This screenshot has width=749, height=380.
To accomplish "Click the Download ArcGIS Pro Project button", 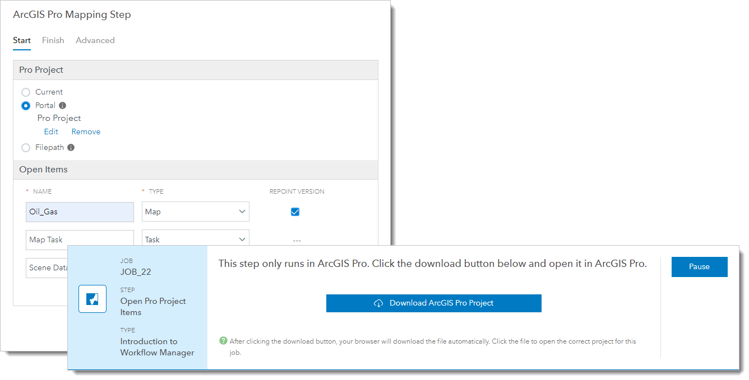I will pyautogui.click(x=433, y=303).
